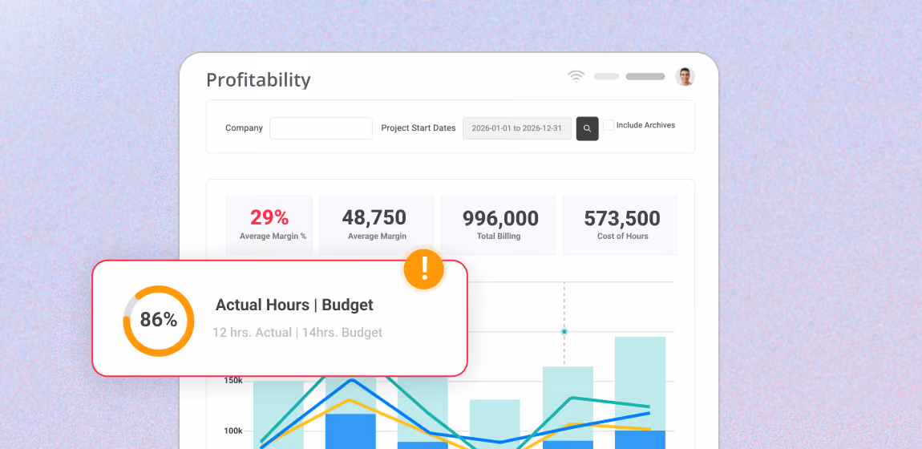Click the orange exclamation alert badge
The height and width of the screenshot is (449, 922).
pyautogui.click(x=424, y=269)
